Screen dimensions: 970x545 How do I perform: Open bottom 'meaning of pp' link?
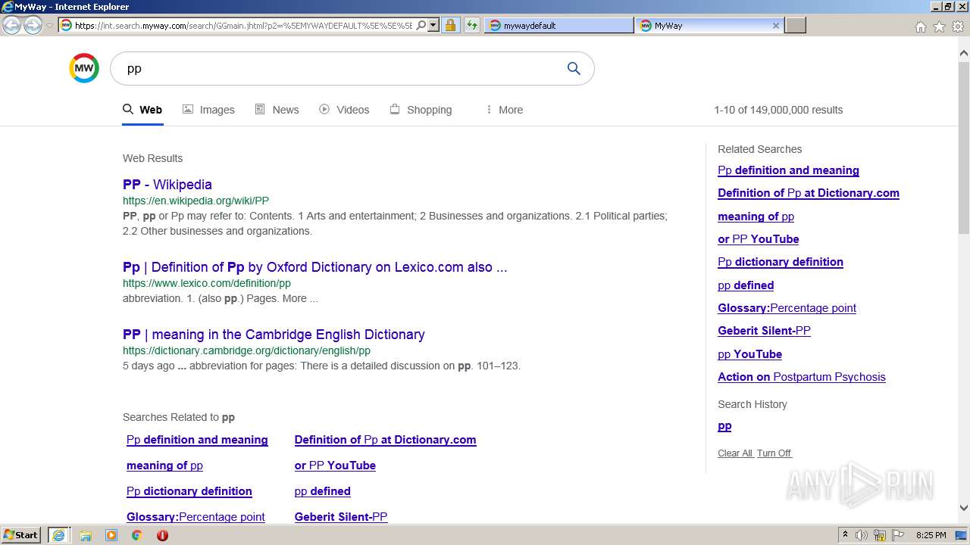164,466
